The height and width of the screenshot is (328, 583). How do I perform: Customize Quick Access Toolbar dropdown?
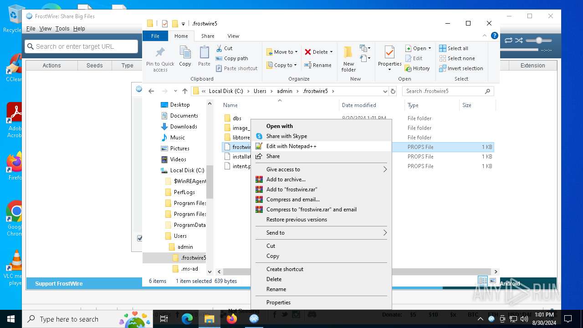183,24
